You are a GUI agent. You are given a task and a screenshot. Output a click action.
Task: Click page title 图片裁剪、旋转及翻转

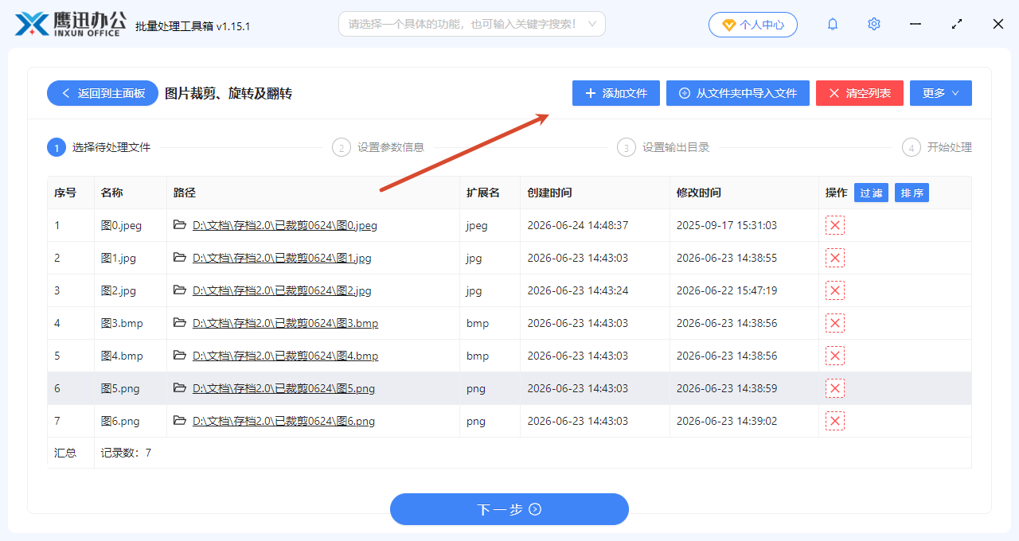click(228, 93)
